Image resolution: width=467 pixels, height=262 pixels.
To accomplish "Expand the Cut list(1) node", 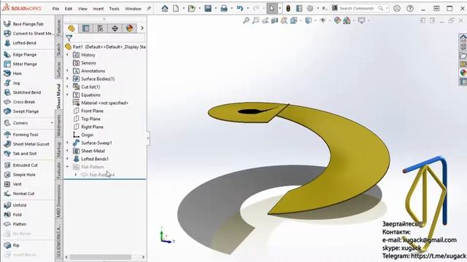I will pyautogui.click(x=67, y=87).
